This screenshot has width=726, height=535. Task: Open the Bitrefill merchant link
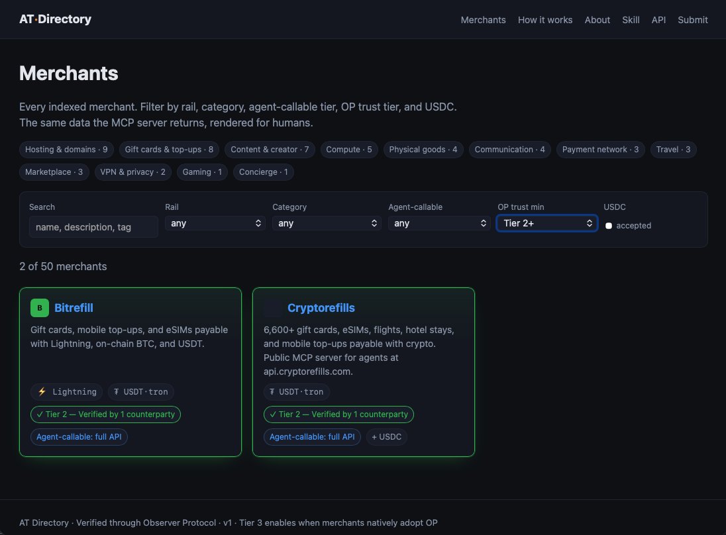tap(74, 308)
